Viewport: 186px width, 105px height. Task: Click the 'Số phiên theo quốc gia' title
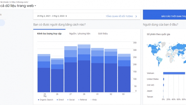158,34
